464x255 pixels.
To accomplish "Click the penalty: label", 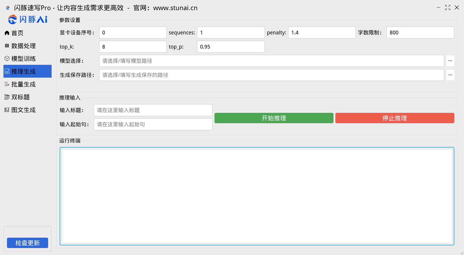I will (x=277, y=33).
